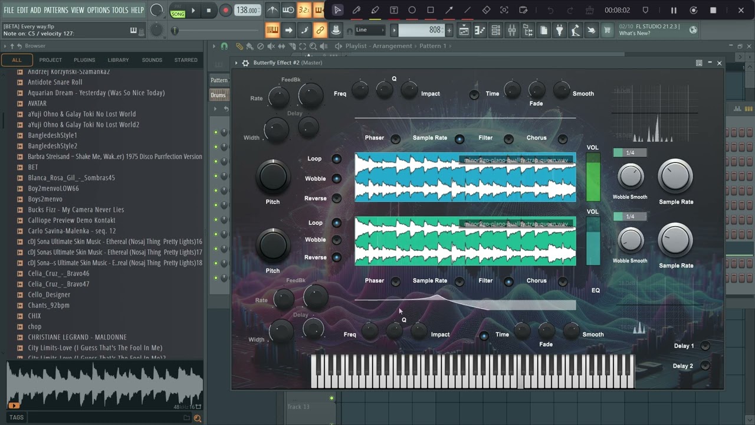Screen dimensions: 755x425
Task: Open the upper 1/4 wobble rate dropdown
Action: click(630, 153)
